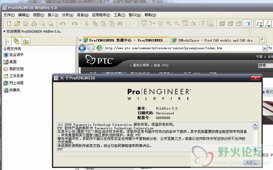Open the 信息(N) menu
Screen dimensions: 273x170
click(83, 15)
